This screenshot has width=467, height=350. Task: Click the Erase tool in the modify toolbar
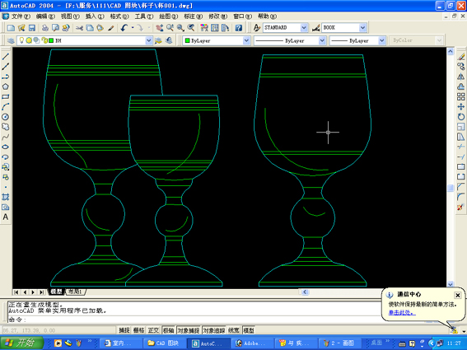pos(461,56)
